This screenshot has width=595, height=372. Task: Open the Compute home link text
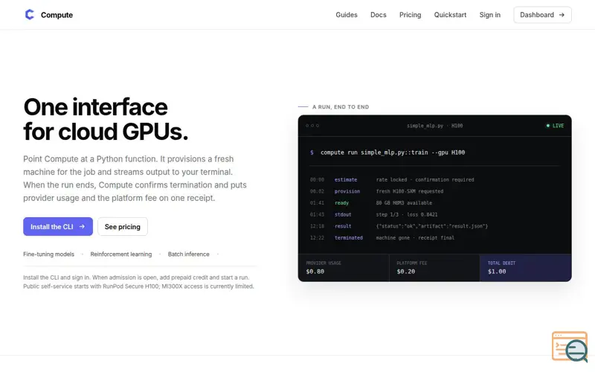[x=57, y=15]
